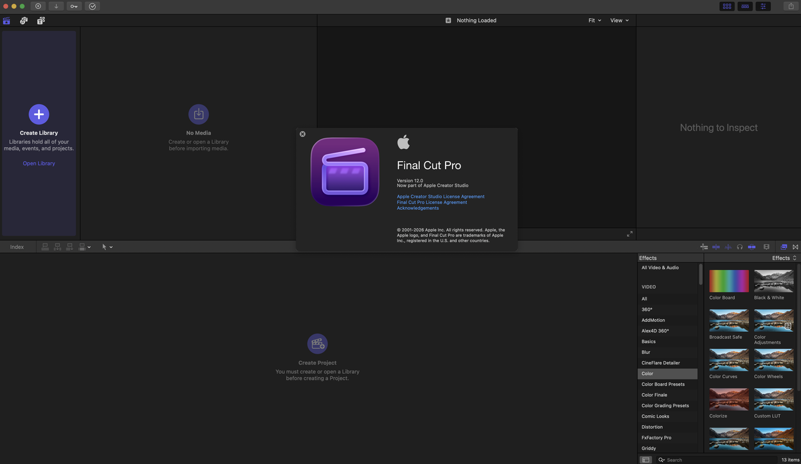This screenshot has width=801, height=464.
Task: Toggle the Timeline visibility button
Action: click(745, 6)
